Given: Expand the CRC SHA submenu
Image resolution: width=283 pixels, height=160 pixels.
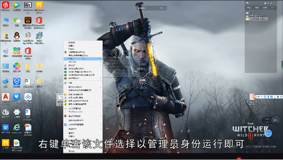Looking at the screenshot, I should click(83, 62).
